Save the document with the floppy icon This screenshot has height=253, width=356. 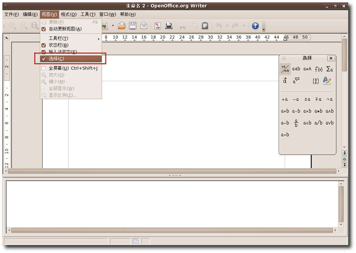(x=133, y=26)
